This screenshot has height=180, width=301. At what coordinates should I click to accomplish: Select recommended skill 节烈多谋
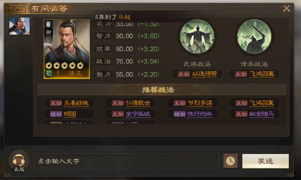(x=200, y=103)
